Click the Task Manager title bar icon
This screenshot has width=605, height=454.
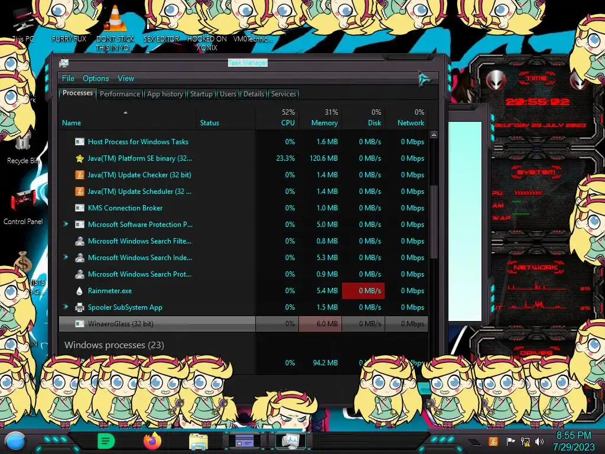[x=64, y=63]
